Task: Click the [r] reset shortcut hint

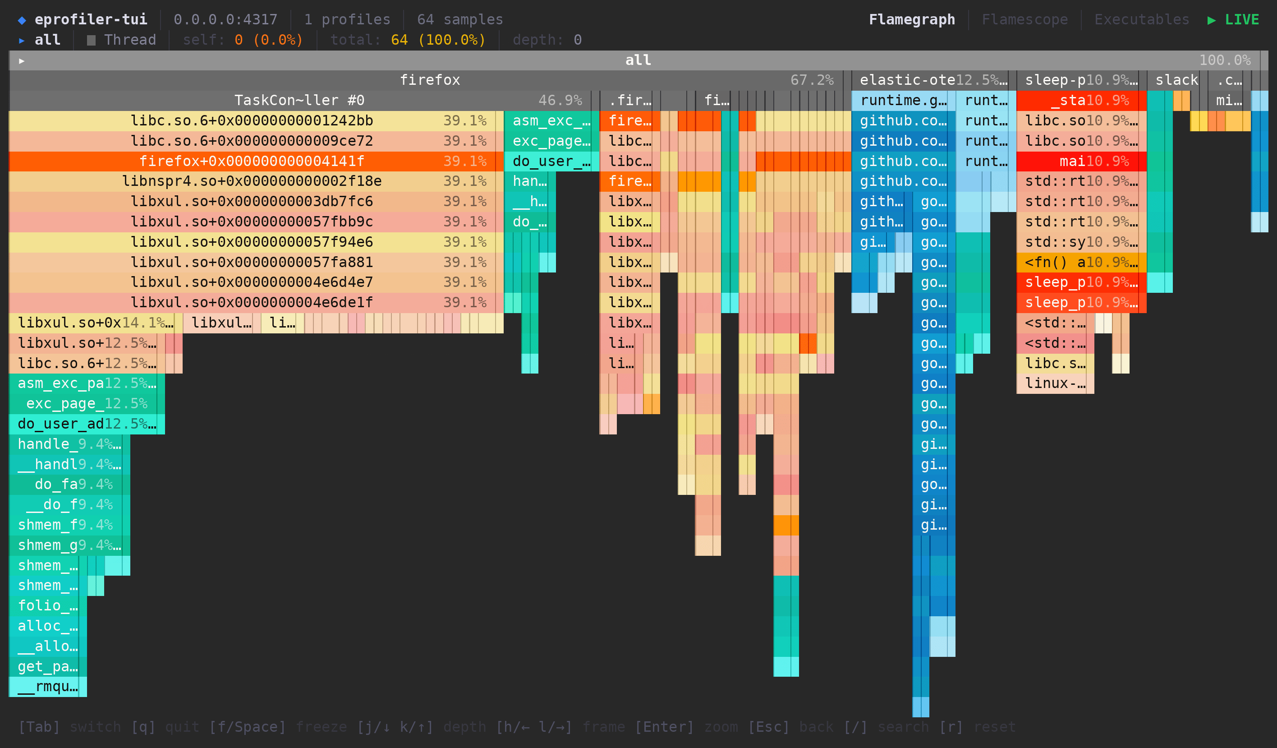Action: coord(978,727)
